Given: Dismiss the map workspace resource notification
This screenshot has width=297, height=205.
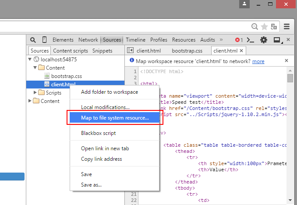Looking at the screenshot, I should pyautogui.click(x=286, y=60).
